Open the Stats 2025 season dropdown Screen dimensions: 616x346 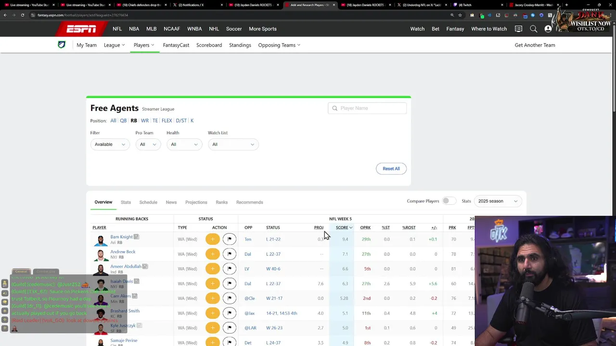pos(498,201)
